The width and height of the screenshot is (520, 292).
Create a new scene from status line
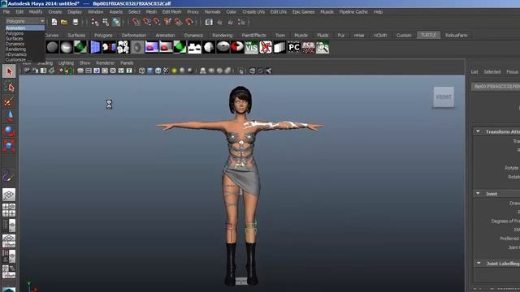(x=54, y=22)
